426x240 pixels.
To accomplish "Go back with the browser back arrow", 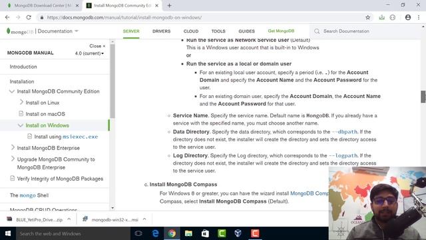I will click(7, 17).
